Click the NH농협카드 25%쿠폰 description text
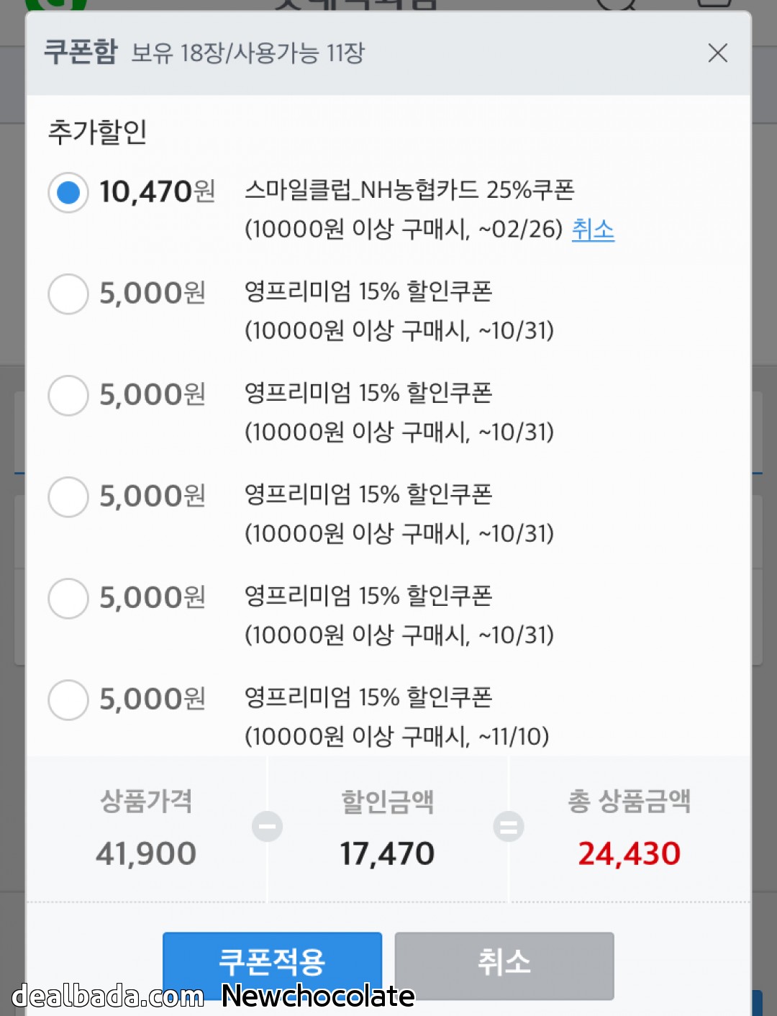Image resolution: width=777 pixels, height=1016 pixels. pyautogui.click(x=409, y=190)
